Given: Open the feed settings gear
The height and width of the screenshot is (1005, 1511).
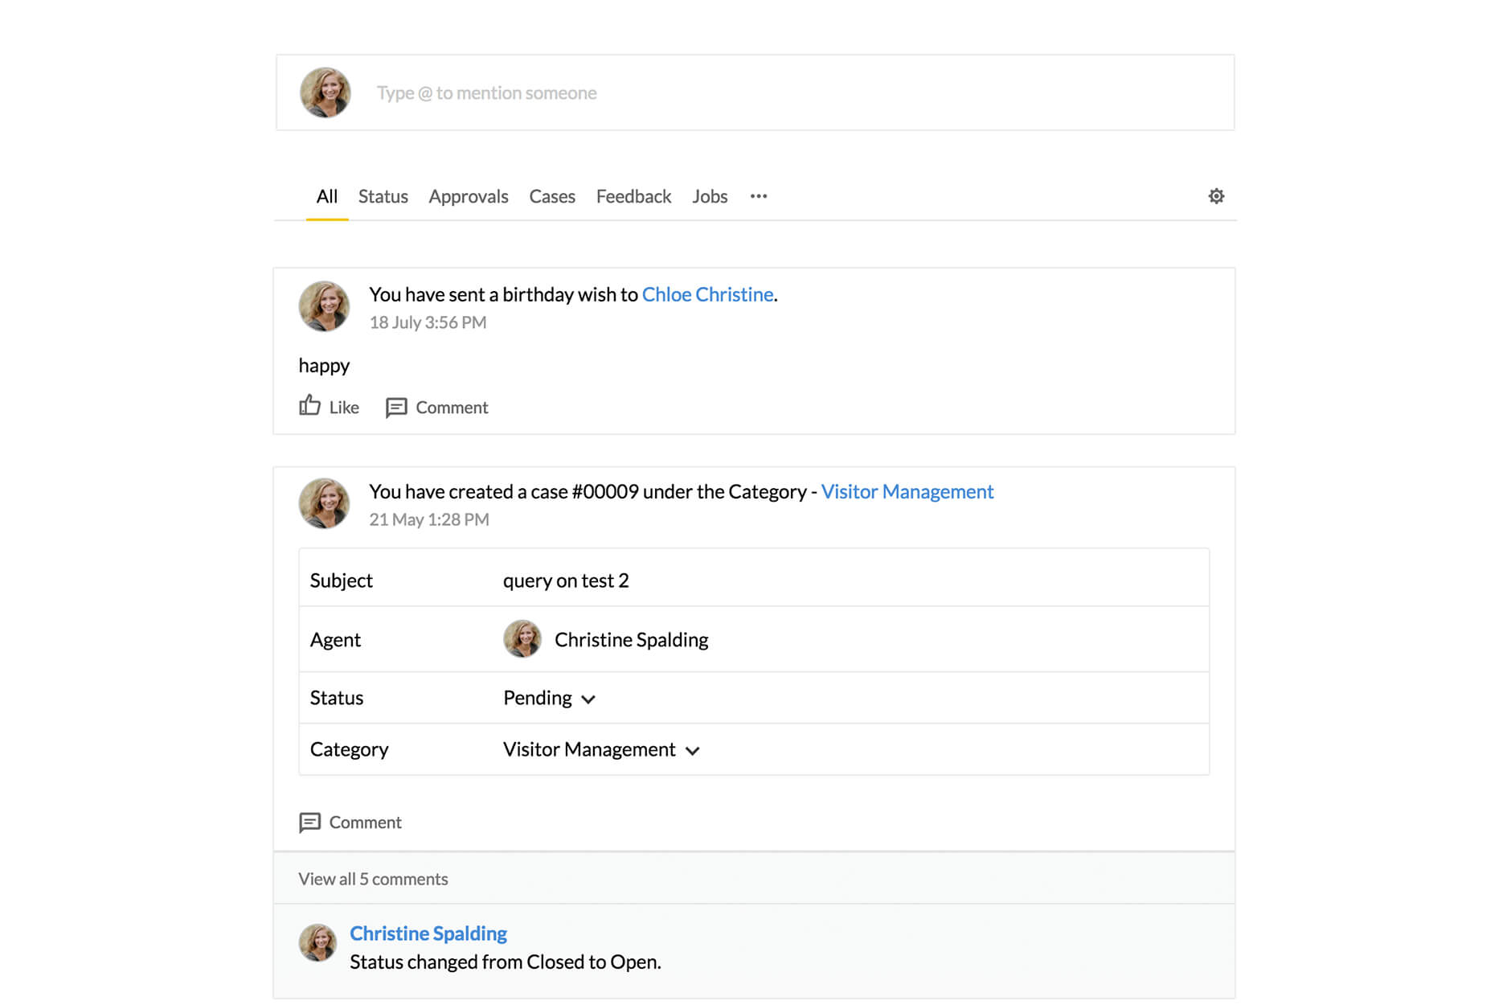Looking at the screenshot, I should (x=1215, y=195).
